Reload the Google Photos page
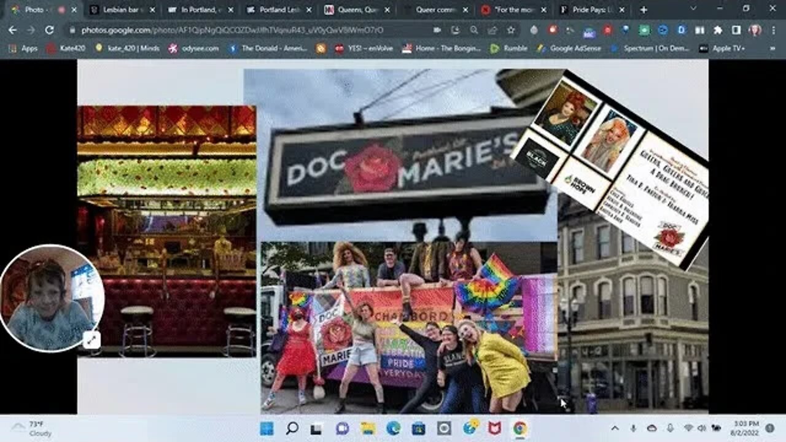Image resolution: width=786 pixels, height=442 pixels. 50,29
